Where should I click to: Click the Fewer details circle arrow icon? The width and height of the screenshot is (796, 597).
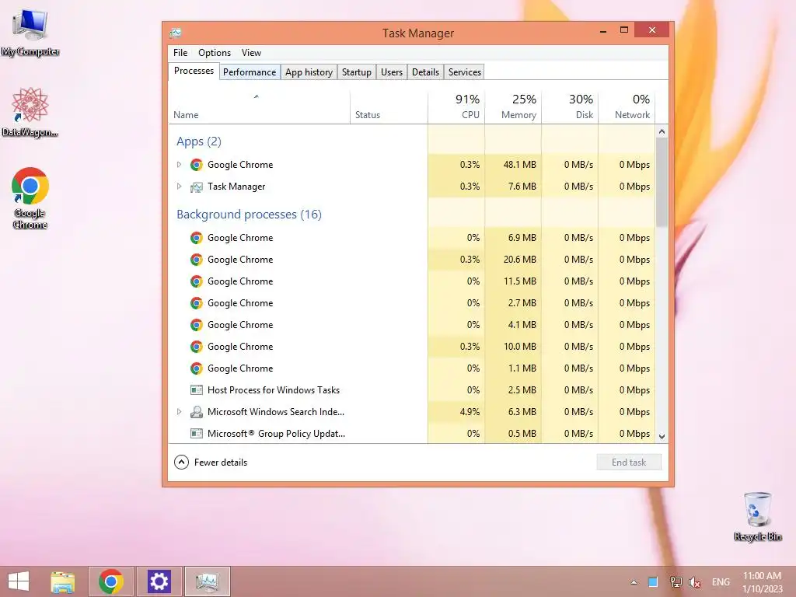(x=181, y=462)
